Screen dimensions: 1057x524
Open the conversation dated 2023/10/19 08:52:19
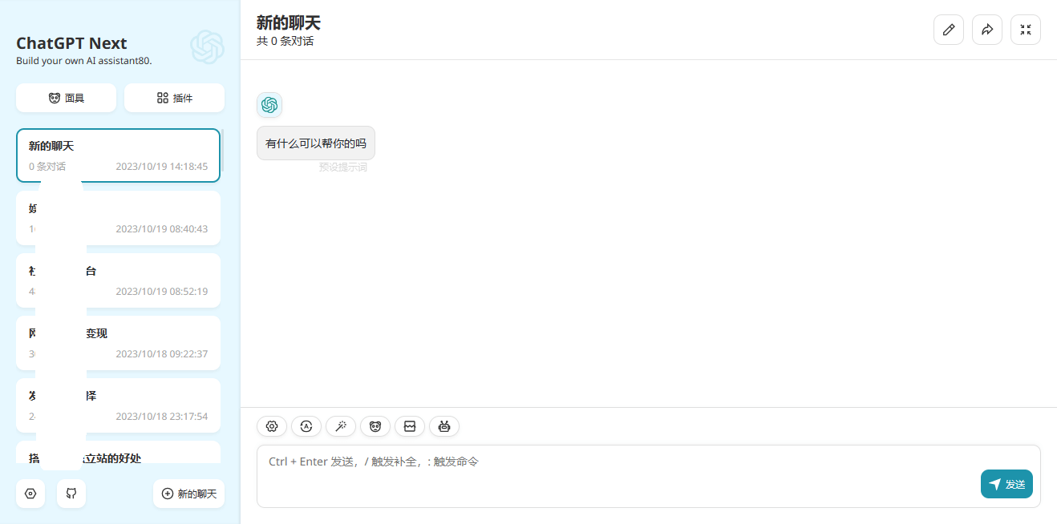[x=118, y=280]
